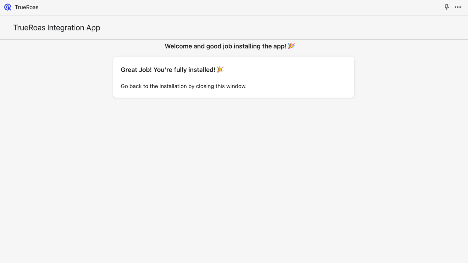Click the TrueRoas Integration App page title

click(57, 28)
